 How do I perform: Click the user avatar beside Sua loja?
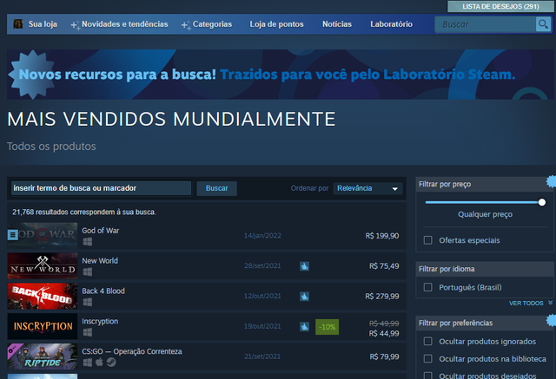coord(17,24)
